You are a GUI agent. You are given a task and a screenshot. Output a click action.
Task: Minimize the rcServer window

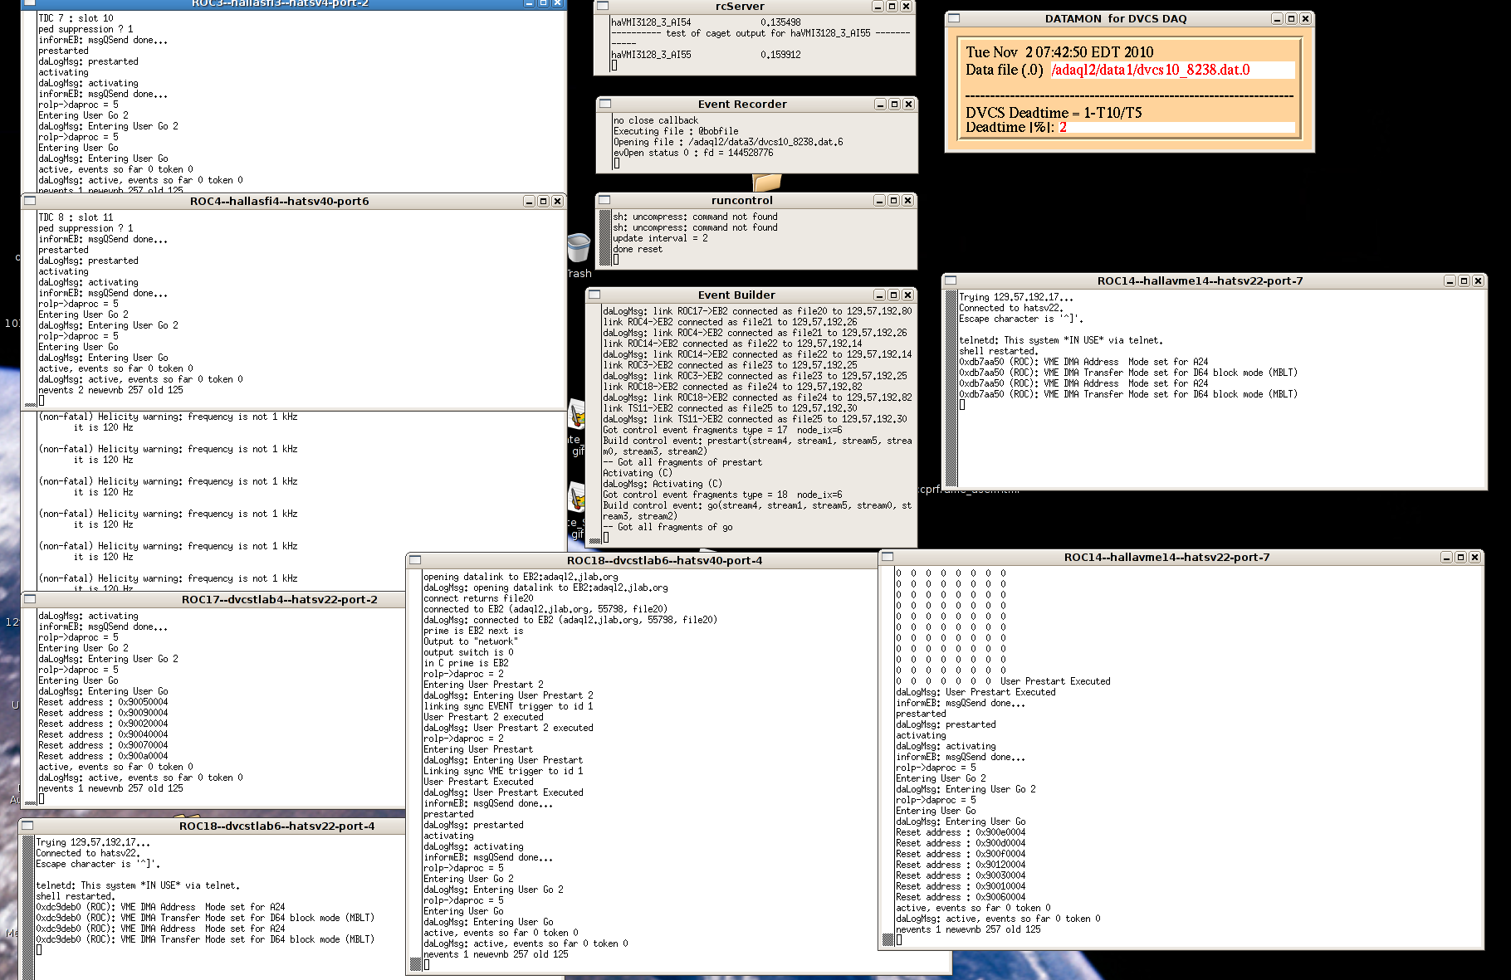878,7
